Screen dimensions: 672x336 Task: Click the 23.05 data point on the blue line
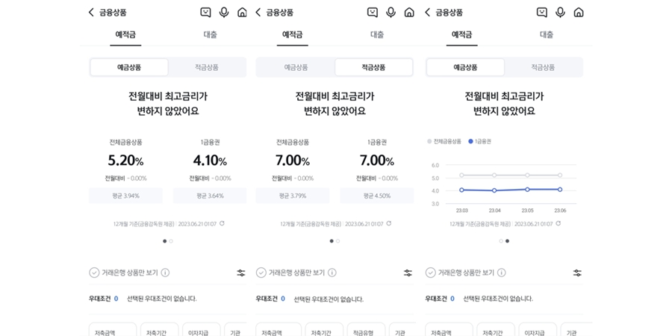pos(527,190)
